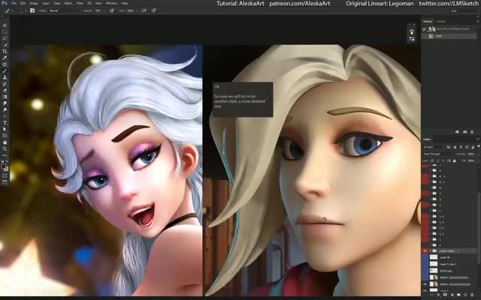The width and height of the screenshot is (481, 300).
Task: Open the Pass Through blend mode dropdown
Action: point(437,154)
